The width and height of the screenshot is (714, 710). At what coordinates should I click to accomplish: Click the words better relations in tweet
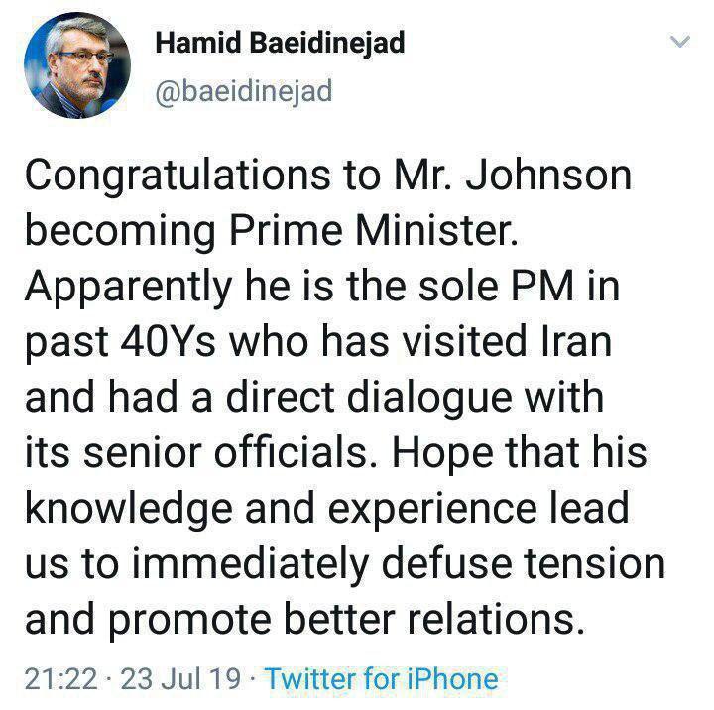click(x=435, y=620)
